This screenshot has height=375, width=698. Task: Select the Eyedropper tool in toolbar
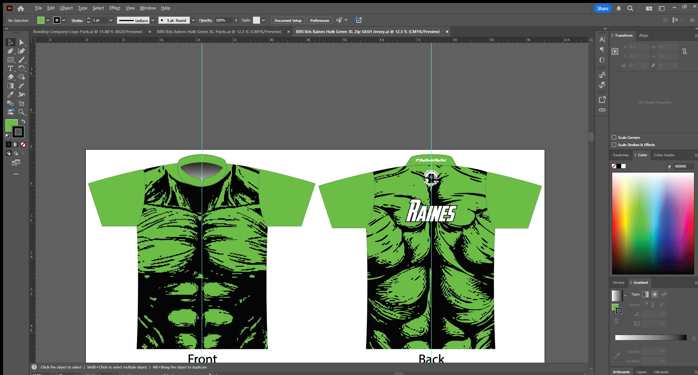(x=11, y=95)
